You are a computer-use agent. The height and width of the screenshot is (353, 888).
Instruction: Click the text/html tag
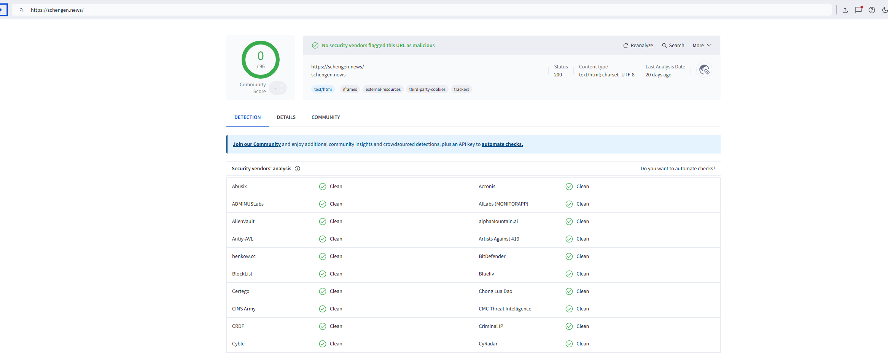point(323,90)
